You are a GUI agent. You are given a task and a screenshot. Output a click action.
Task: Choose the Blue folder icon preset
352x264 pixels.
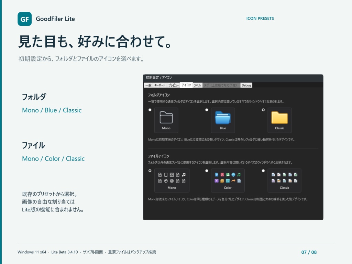tap(223, 120)
